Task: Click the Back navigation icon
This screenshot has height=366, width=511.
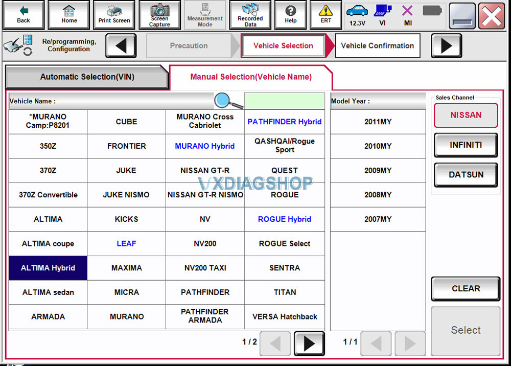Action: point(23,14)
